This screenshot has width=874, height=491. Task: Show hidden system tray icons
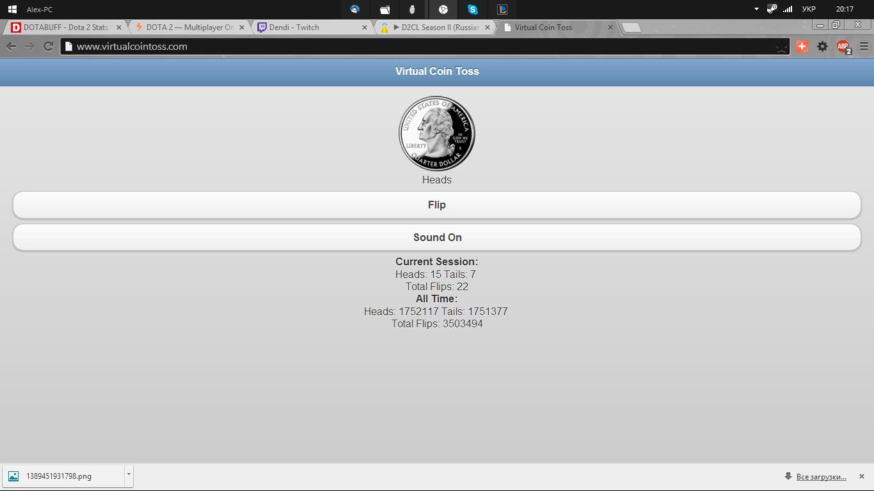pyautogui.click(x=756, y=9)
